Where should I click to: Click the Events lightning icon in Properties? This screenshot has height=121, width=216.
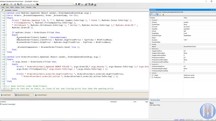pos(160,15)
